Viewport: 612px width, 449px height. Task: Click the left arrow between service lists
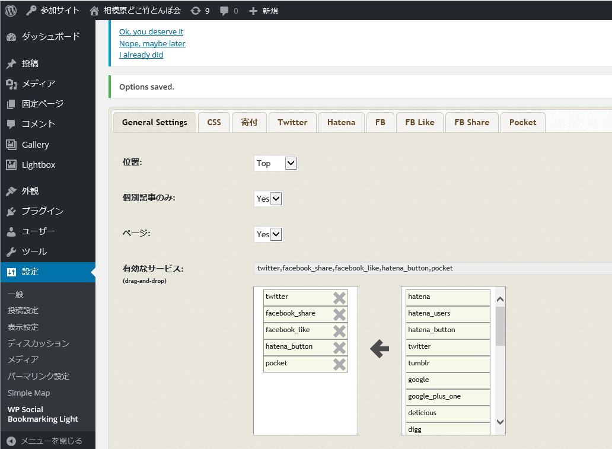click(x=380, y=349)
